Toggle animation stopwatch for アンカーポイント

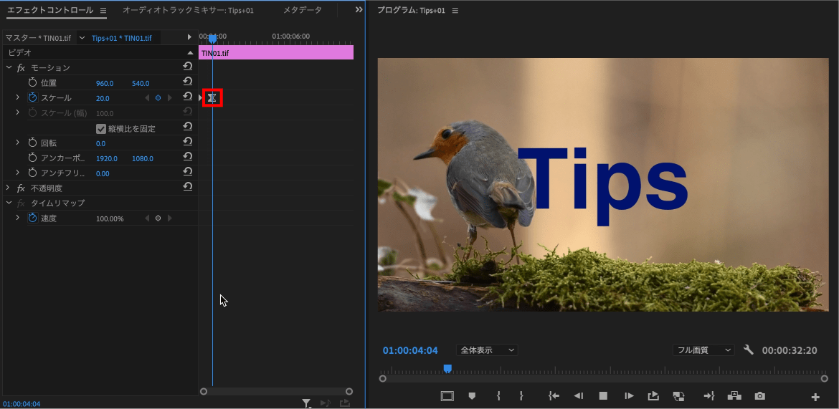coord(33,158)
